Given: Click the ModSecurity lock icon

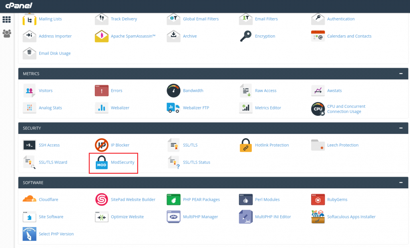Looking at the screenshot, I should 101,162.
